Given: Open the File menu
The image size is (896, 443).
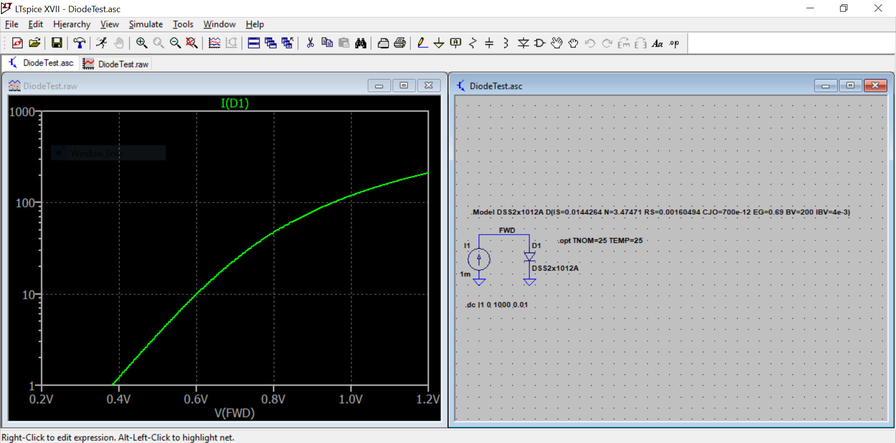Looking at the screenshot, I should pos(12,24).
